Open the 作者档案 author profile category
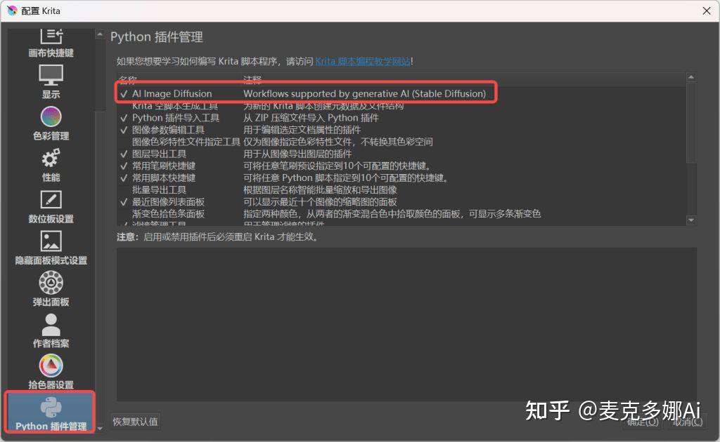The image size is (720, 442). click(51, 330)
